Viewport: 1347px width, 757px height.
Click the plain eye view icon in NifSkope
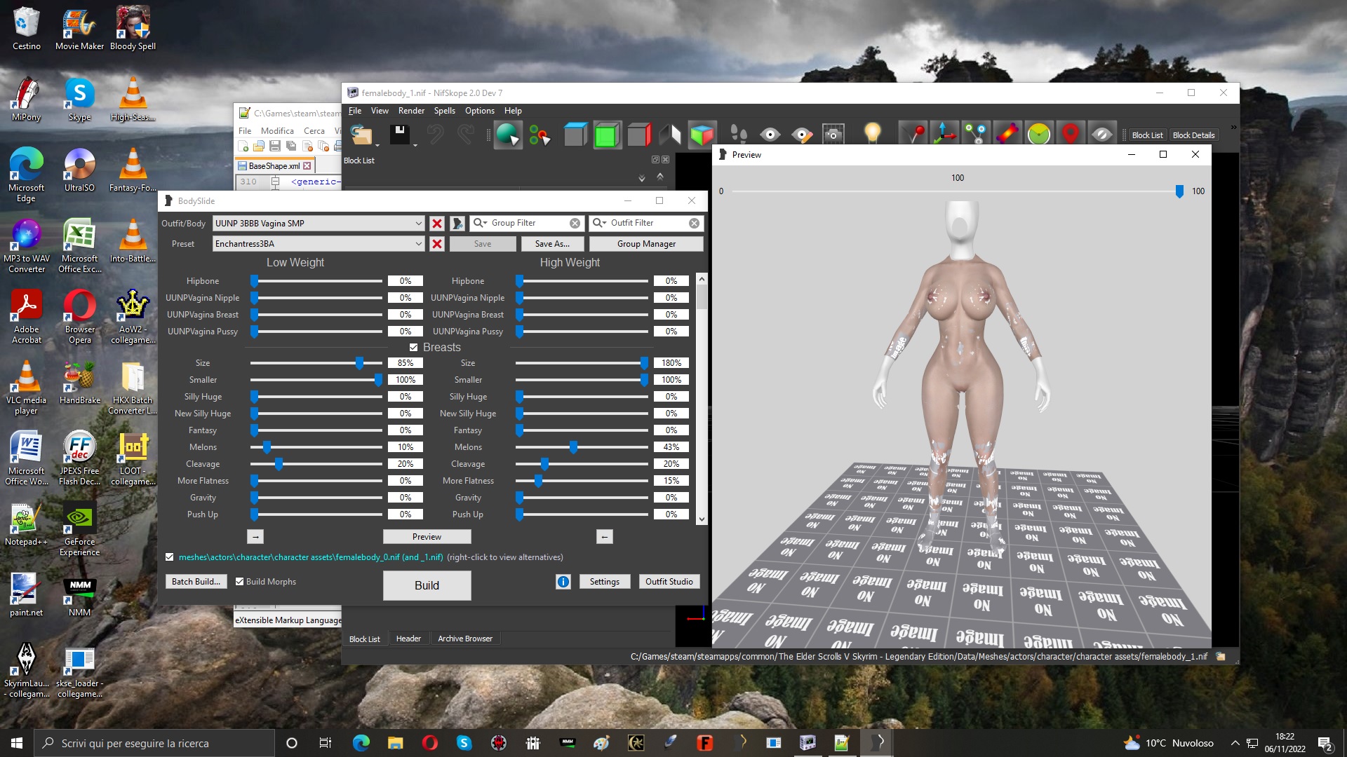770,135
